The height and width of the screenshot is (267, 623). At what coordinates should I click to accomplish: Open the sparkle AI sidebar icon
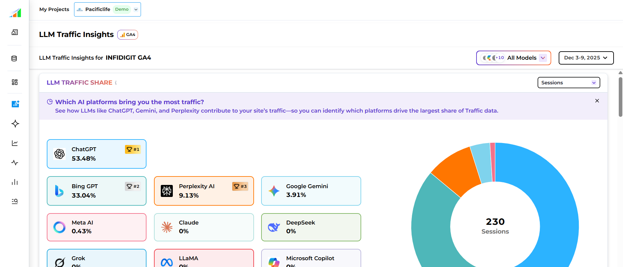15,124
